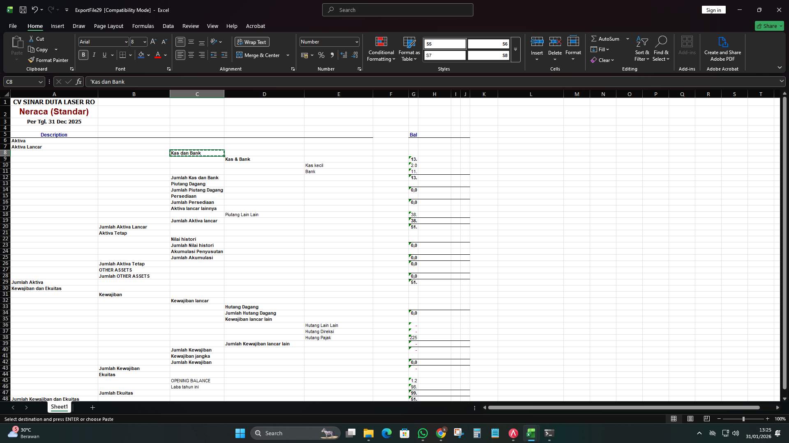Select cell name box showing C8
This screenshot has width=789, height=443.
(21, 82)
